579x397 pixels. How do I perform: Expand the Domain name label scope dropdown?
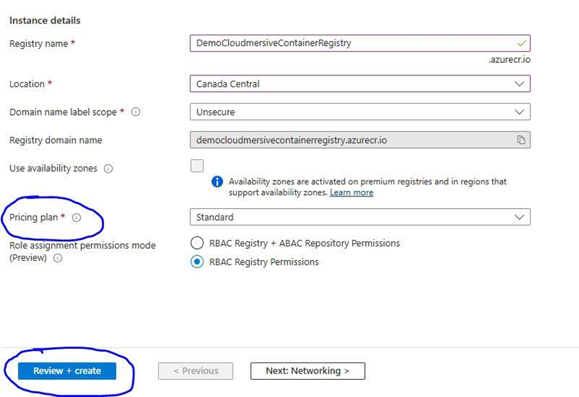360,111
